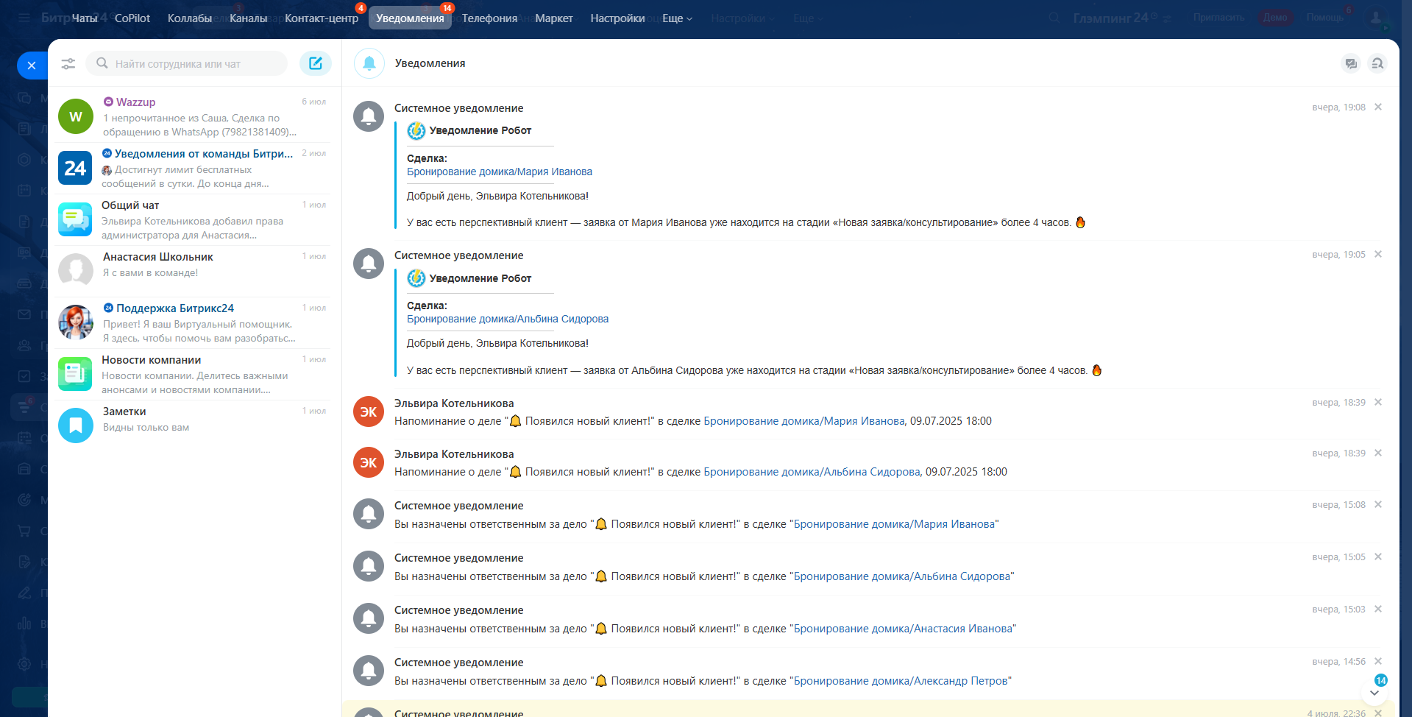The image size is (1412, 717).
Task: Follow the Бронирование домика/Анастасия Иванова link
Action: [x=904, y=629]
